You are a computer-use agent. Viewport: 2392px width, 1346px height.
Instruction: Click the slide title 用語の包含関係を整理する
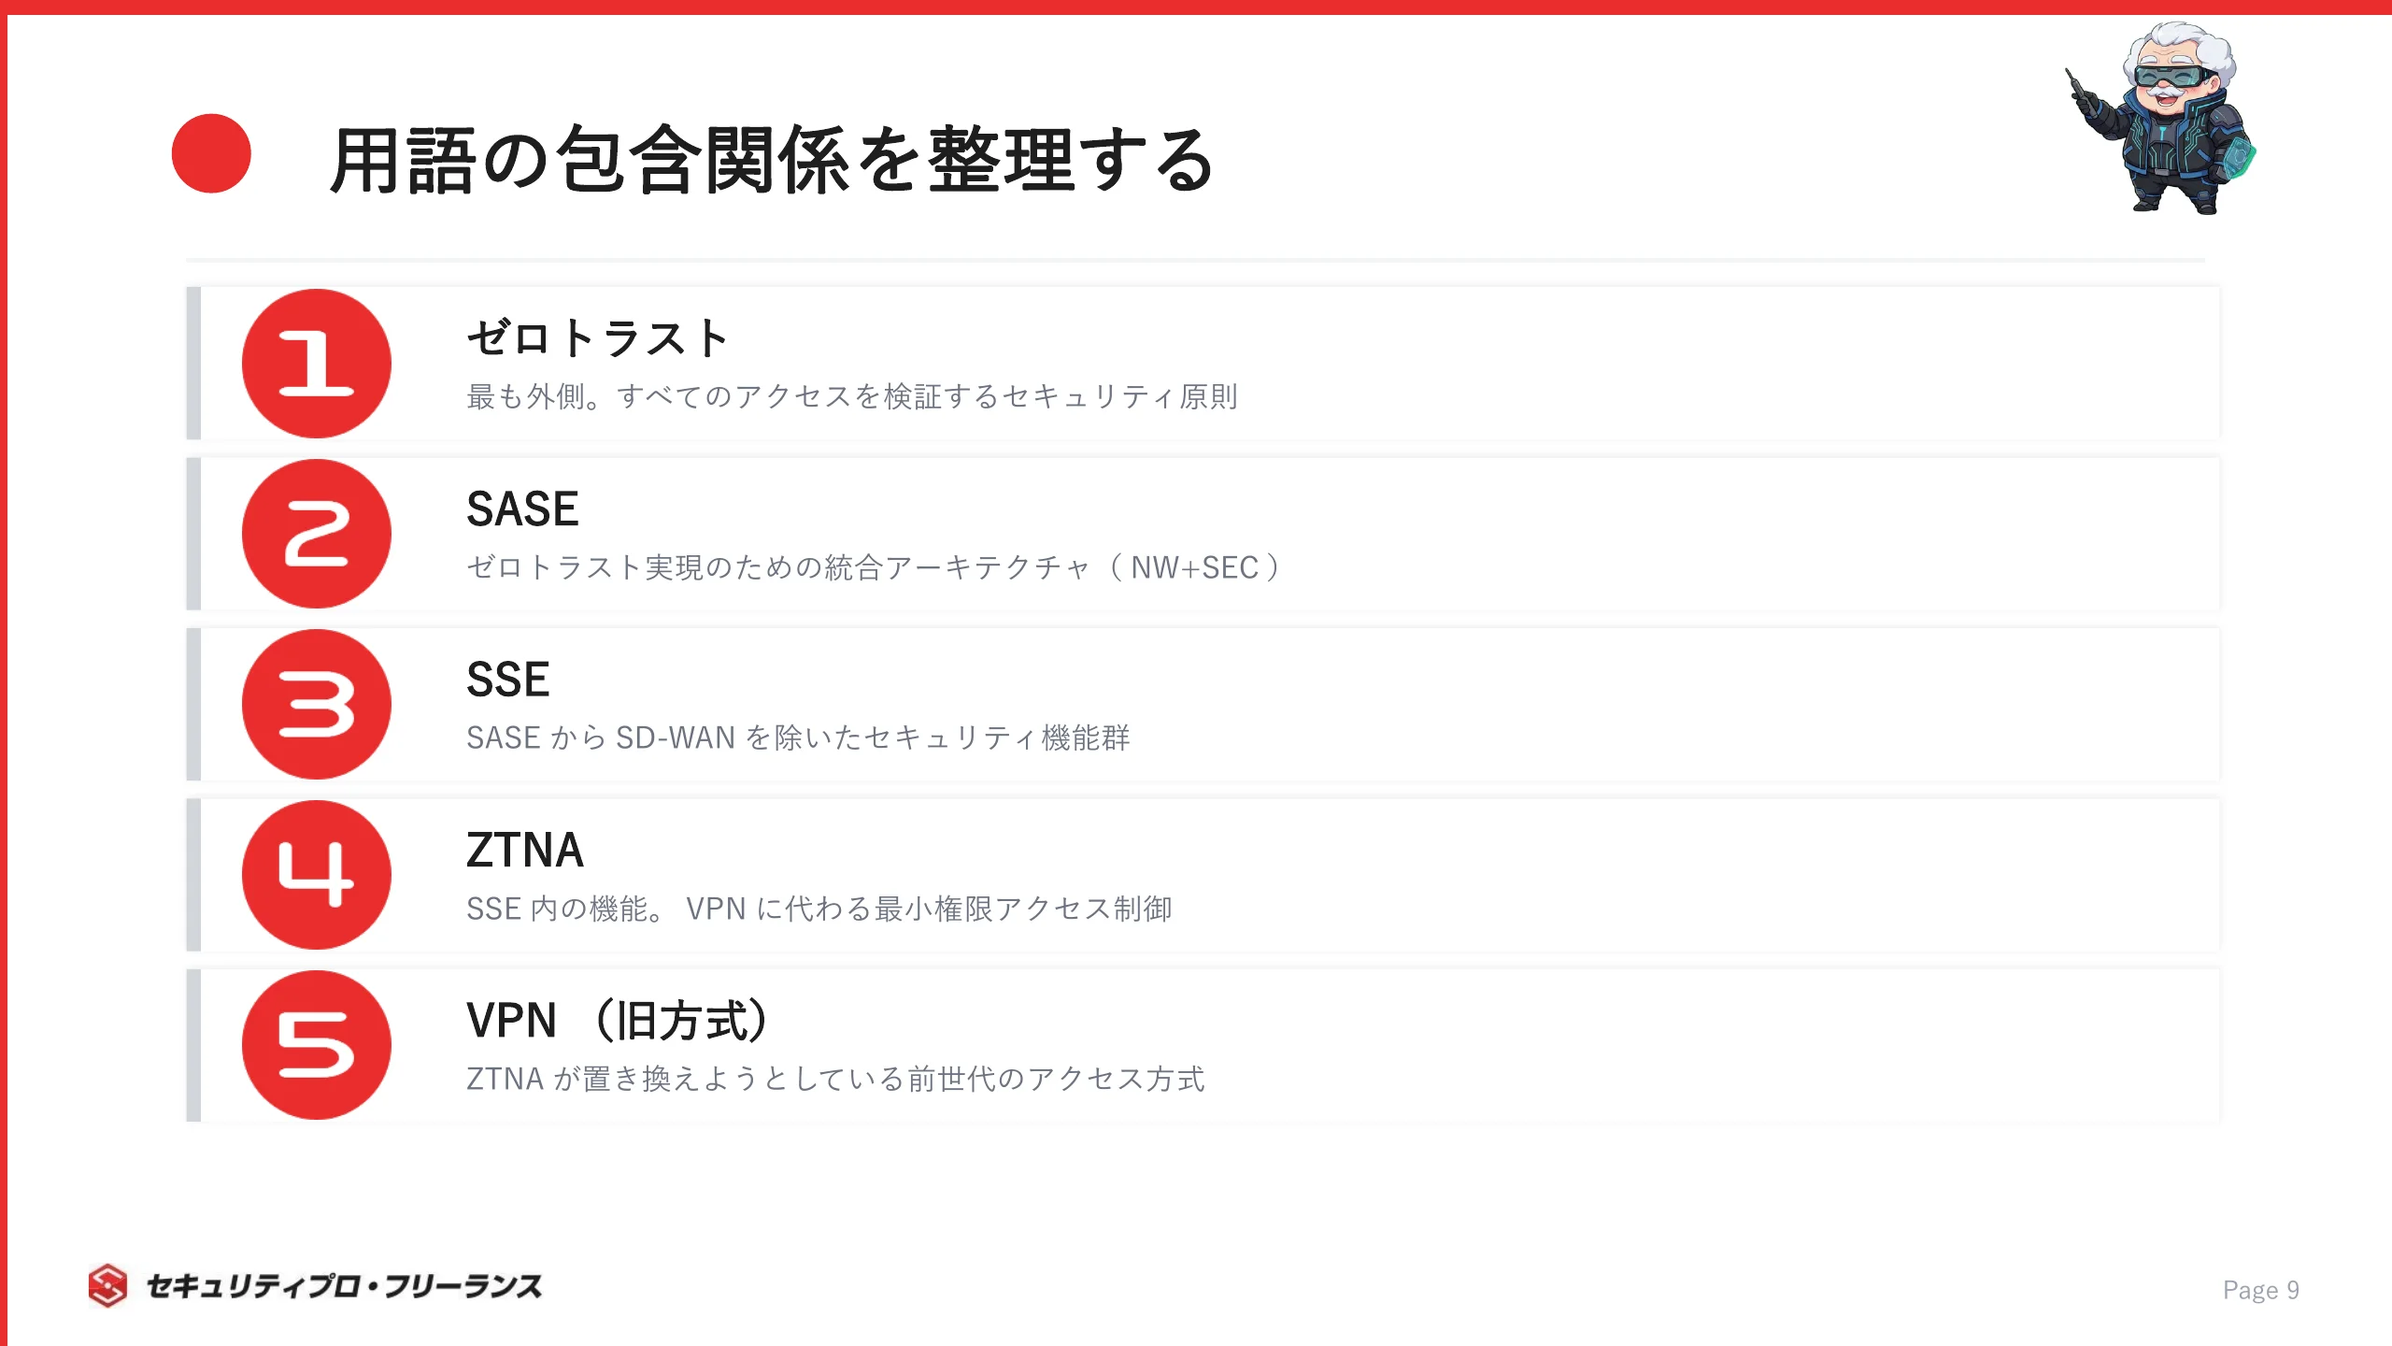click(x=771, y=161)
